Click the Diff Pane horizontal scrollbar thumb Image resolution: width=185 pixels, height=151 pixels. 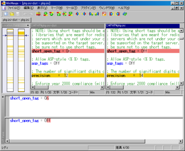point(77,141)
